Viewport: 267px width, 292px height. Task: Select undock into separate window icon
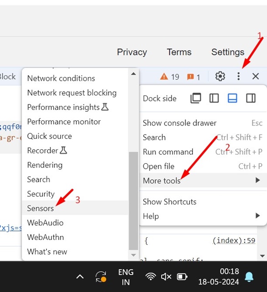tap(196, 98)
